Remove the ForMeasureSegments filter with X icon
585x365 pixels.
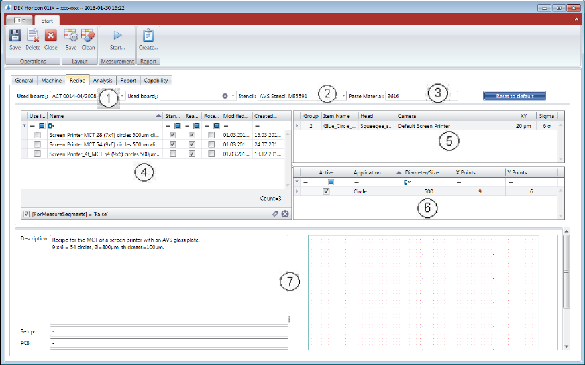(x=285, y=213)
